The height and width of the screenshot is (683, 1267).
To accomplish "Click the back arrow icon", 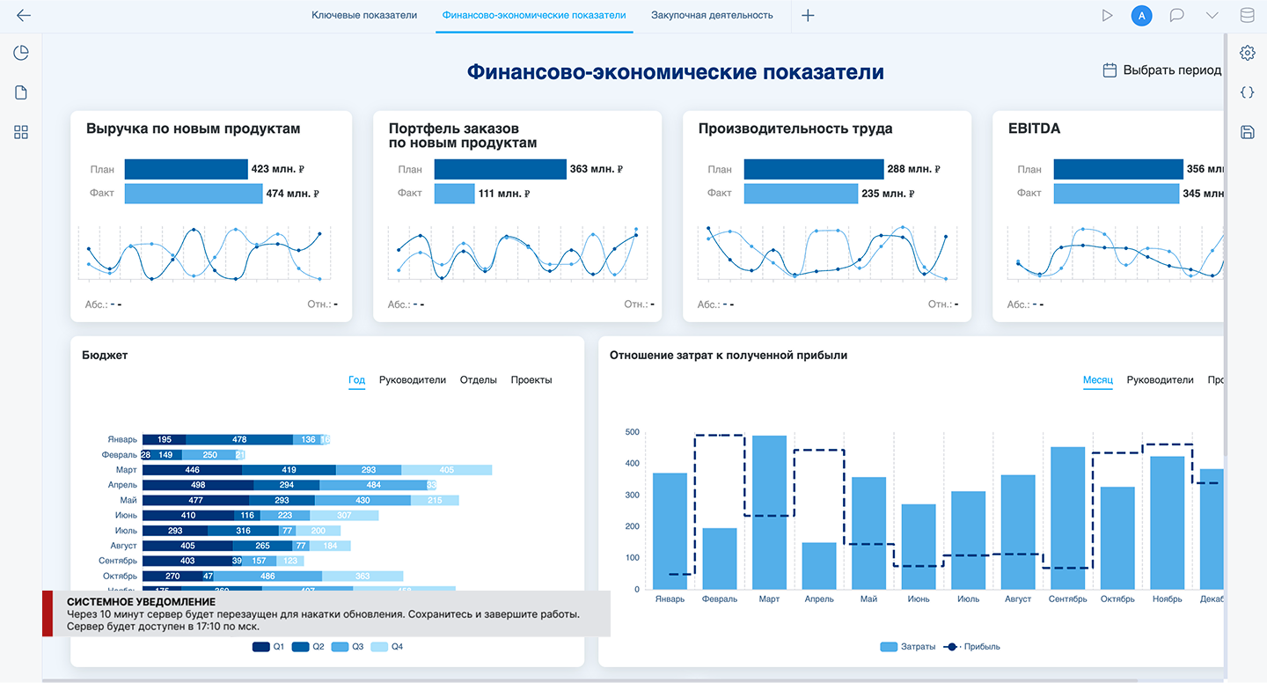I will (24, 16).
